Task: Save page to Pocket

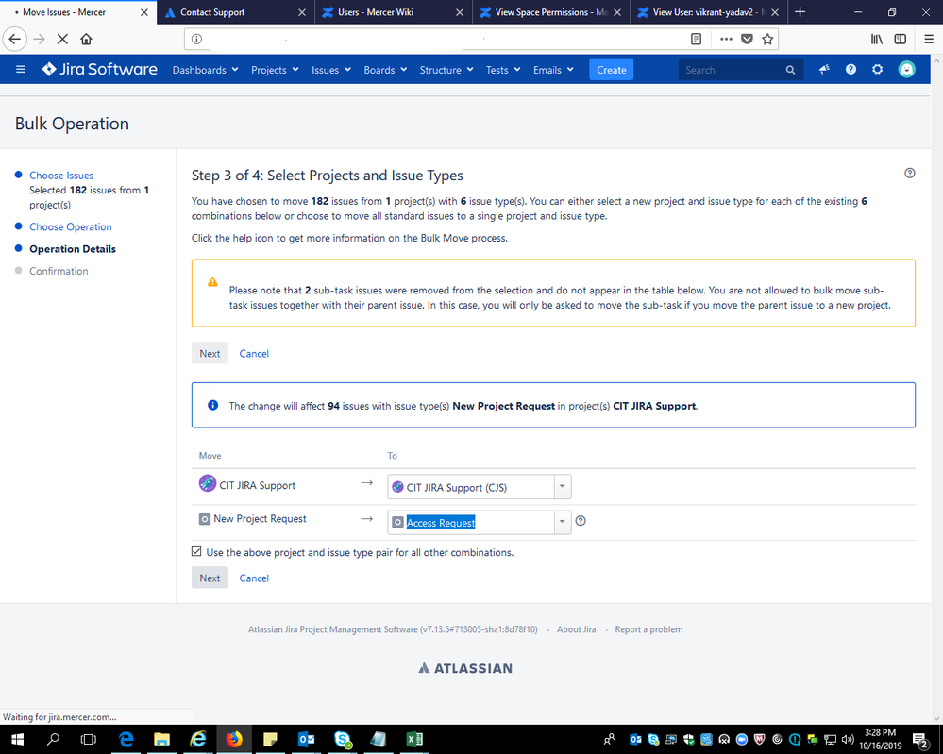Action: point(747,39)
